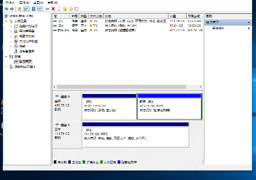Click the Up one level folder icon
Image resolution: width=256 pixels, height=180 pixels.
[20, 9]
